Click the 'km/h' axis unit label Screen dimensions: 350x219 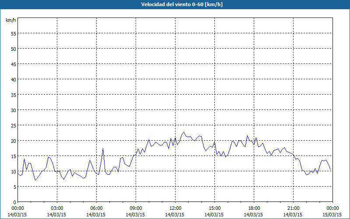10,20
